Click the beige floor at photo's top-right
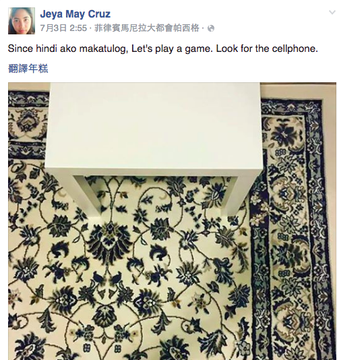 tap(299, 90)
